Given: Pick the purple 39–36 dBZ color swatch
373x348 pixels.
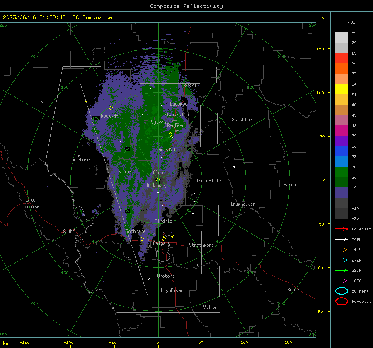Looking at the screenshot, I should pos(342,141).
